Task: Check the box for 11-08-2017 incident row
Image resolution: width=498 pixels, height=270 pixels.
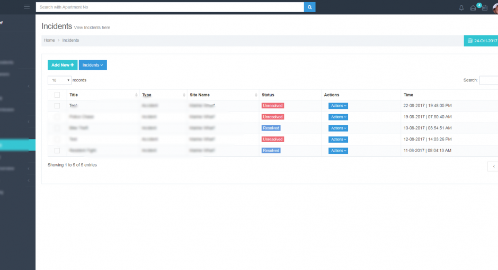Action: click(57, 151)
